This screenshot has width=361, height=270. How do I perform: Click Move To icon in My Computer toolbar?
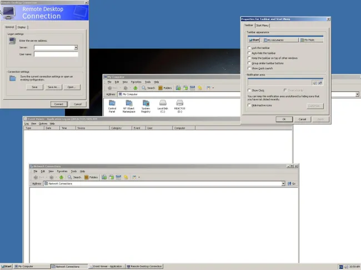(x=178, y=88)
